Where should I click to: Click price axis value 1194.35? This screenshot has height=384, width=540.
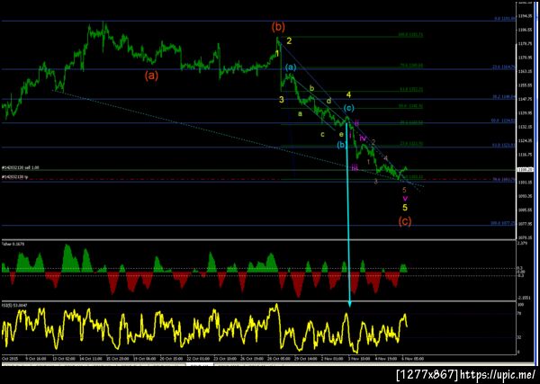[x=525, y=15]
